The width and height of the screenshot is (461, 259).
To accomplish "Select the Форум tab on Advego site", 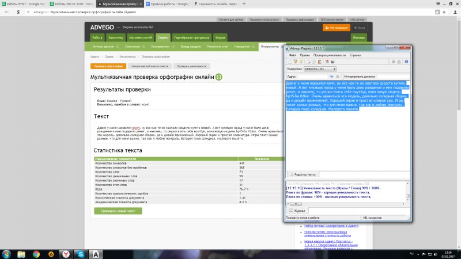I will pyautogui.click(x=220, y=37).
